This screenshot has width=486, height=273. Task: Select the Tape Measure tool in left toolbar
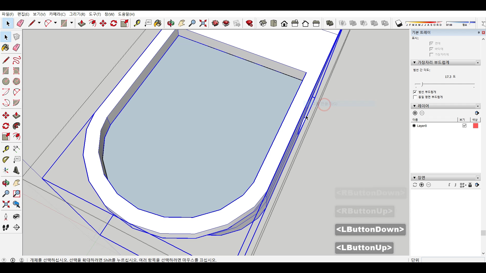click(x=6, y=149)
